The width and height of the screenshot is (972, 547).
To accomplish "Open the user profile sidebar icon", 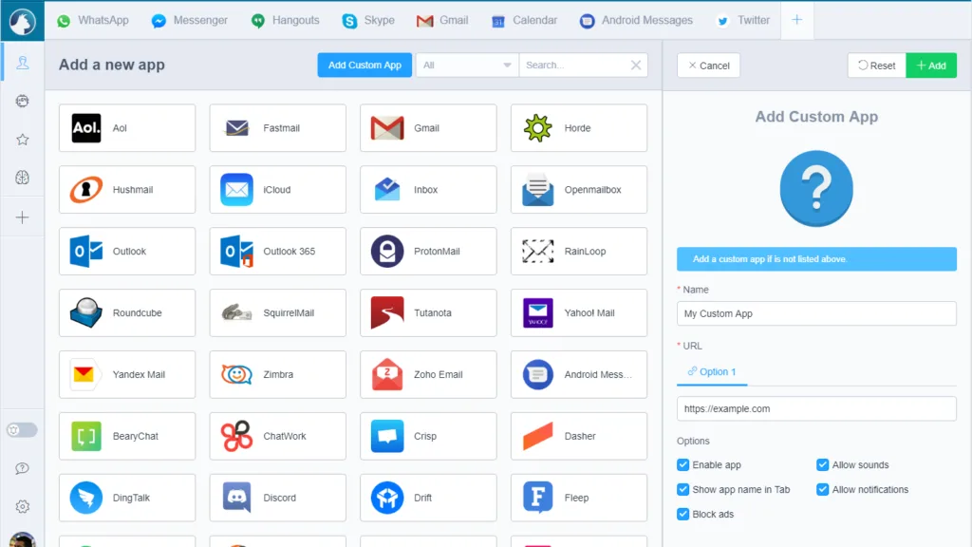I will [23, 63].
